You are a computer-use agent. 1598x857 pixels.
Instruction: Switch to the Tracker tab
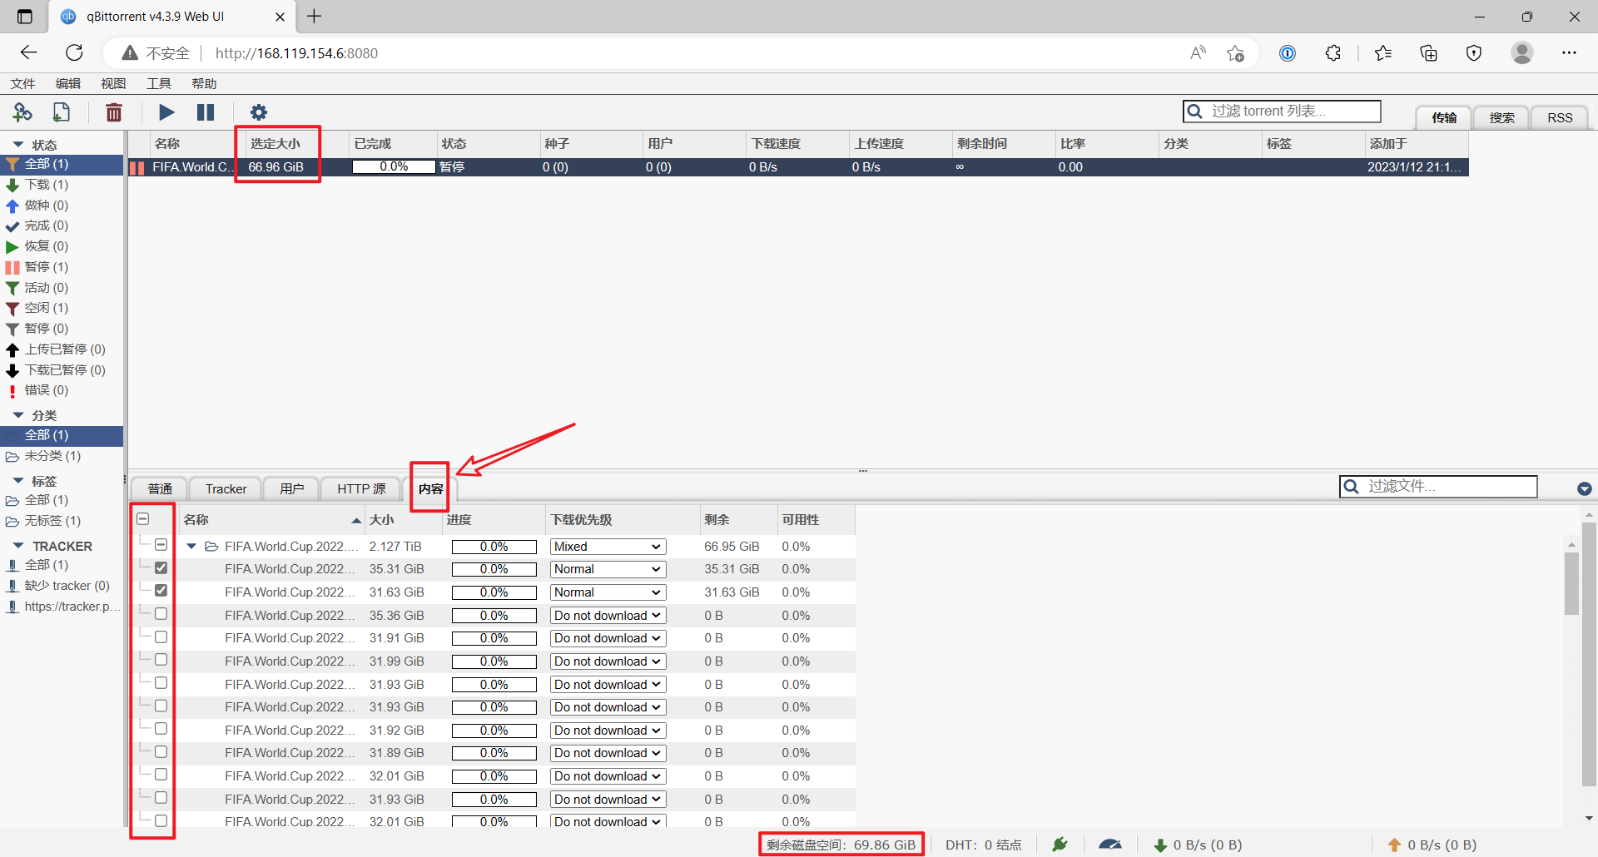point(226,489)
